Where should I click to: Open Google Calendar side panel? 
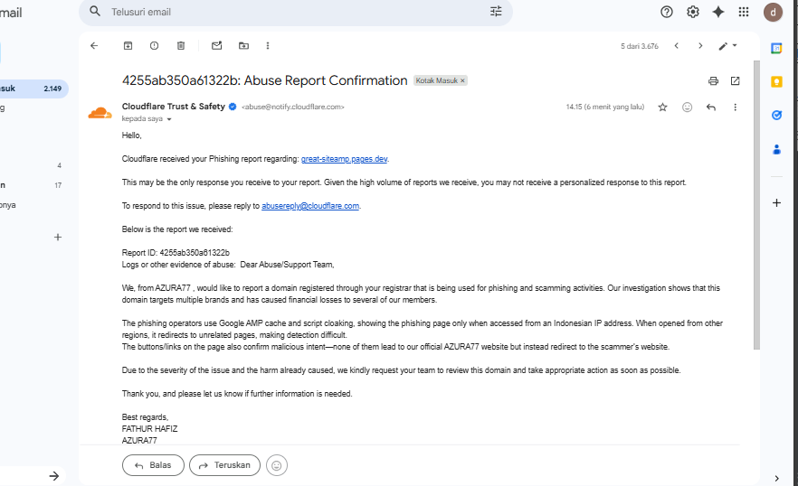[776, 49]
